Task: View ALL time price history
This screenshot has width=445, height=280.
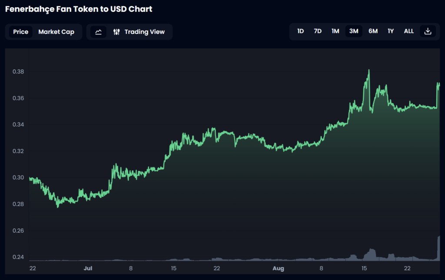Action: 408,31
